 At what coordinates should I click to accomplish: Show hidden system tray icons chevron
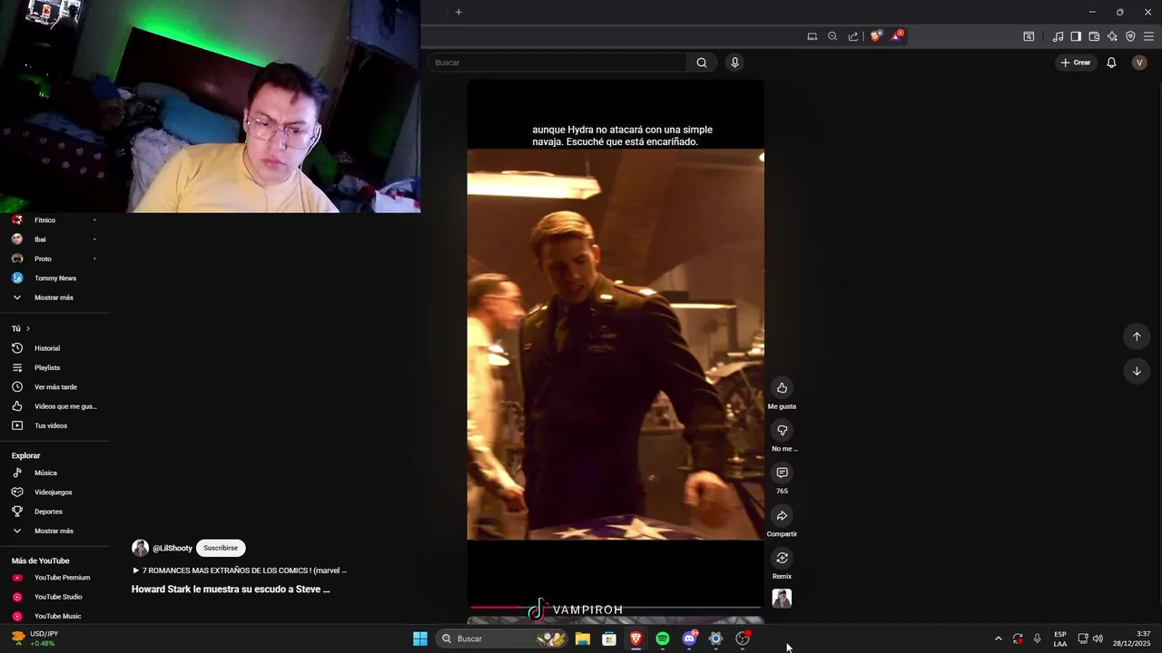point(998,638)
